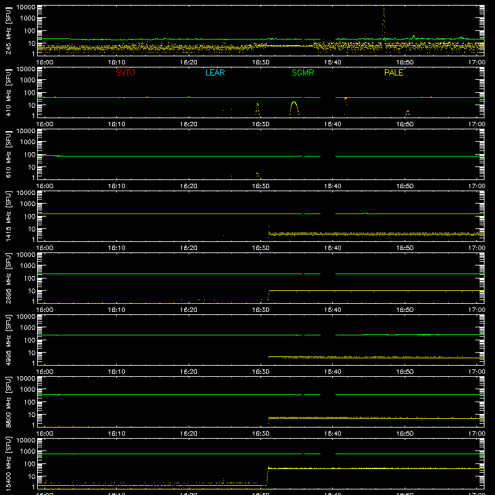Click the yellow PALE station label
Viewport: 495px width, 495px height.
point(394,72)
